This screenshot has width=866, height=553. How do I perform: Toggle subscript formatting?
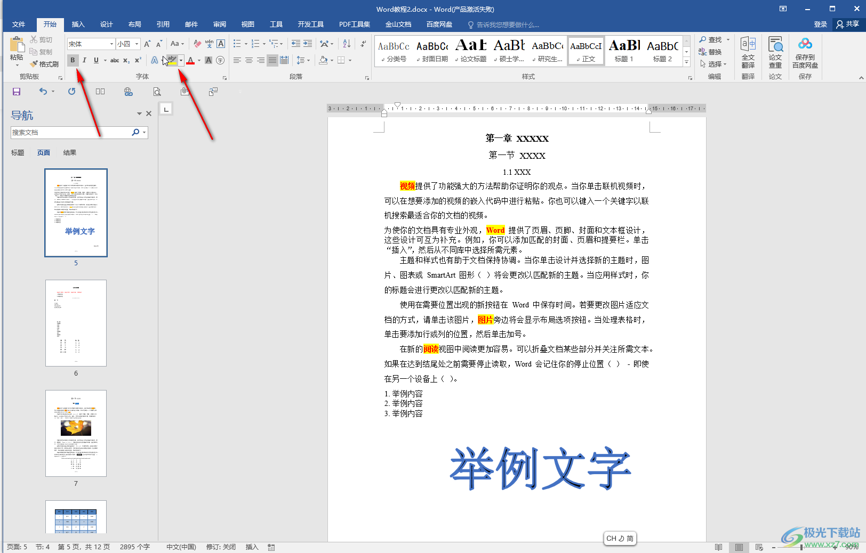126,60
